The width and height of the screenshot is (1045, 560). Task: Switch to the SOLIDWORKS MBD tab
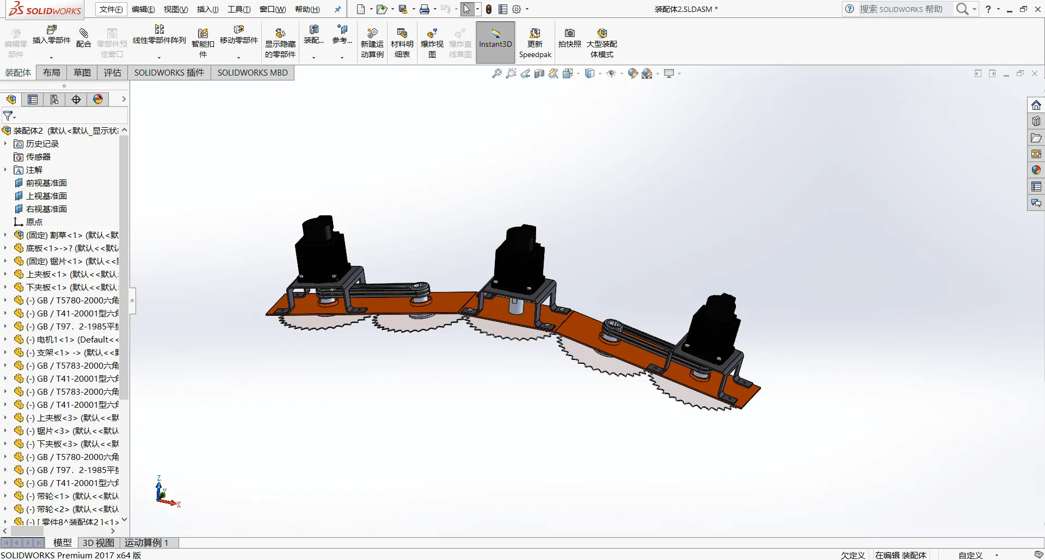click(x=253, y=73)
